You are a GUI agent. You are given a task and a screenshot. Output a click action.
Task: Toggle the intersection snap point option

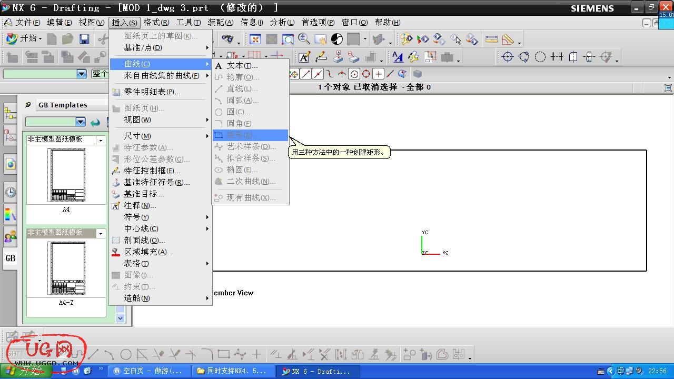coord(342,74)
